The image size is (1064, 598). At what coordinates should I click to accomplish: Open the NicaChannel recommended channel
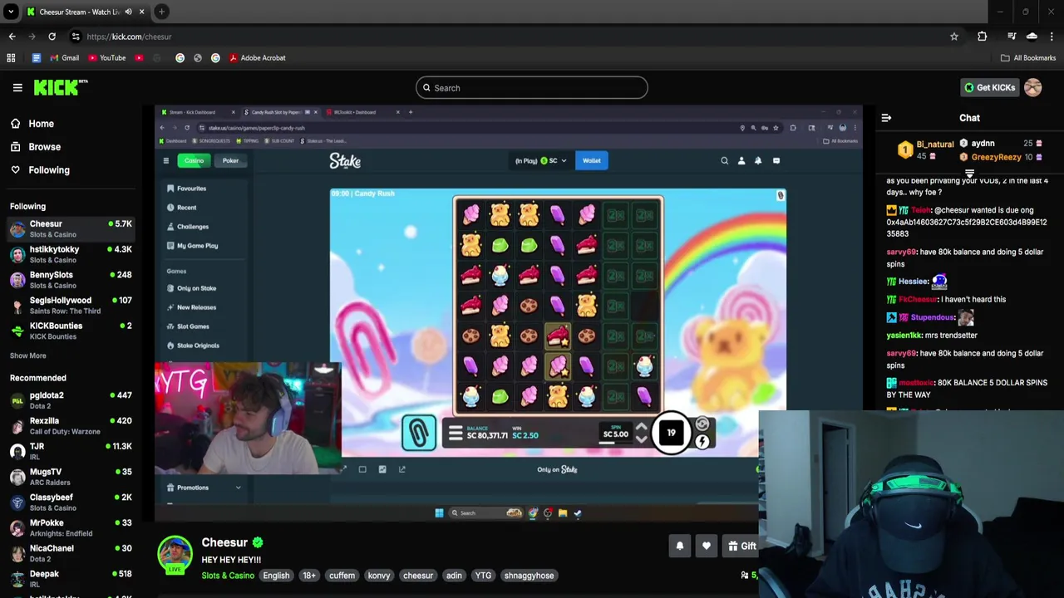click(71, 553)
